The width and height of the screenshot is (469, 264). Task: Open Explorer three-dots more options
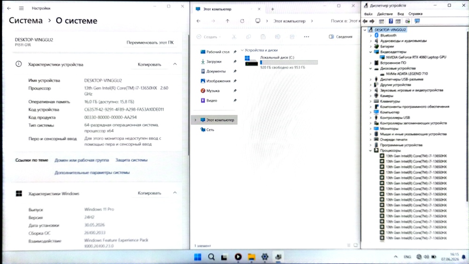click(x=306, y=37)
